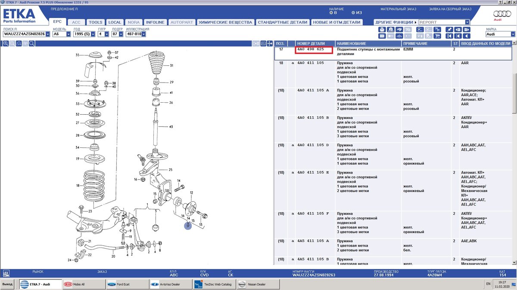Click the plain search magnifier icon
The width and height of the screenshot is (517, 290).
point(31,43)
